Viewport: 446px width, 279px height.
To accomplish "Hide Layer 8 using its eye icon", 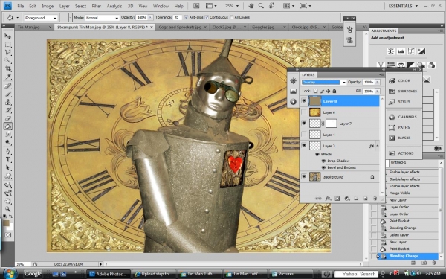I will point(304,101).
